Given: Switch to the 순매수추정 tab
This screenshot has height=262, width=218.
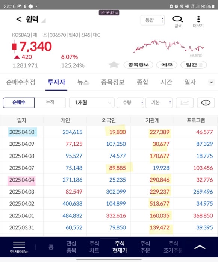Looking at the screenshot, I should coord(21,82).
